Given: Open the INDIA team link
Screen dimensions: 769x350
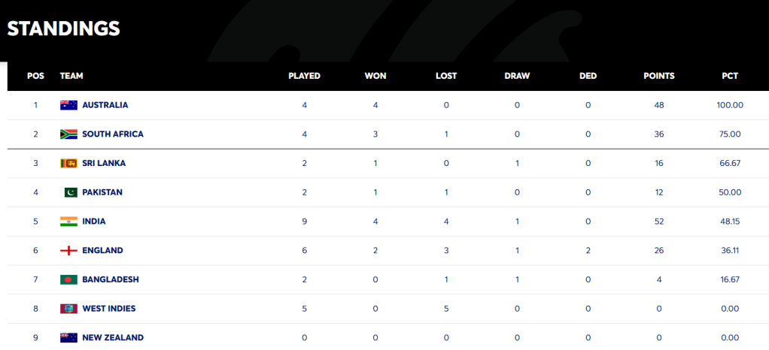Looking at the screenshot, I should [x=93, y=222].
